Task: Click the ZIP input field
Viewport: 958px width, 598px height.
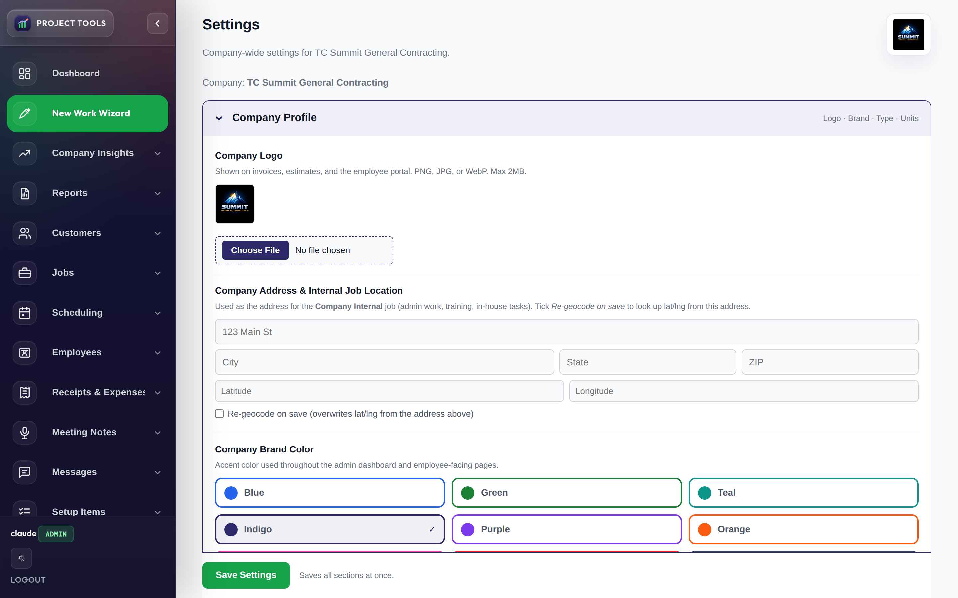Action: tap(830, 362)
